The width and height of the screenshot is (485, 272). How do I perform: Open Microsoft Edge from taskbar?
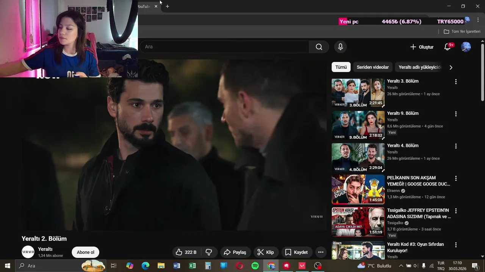coord(145,266)
